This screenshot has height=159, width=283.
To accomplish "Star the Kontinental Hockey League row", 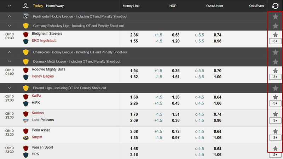I will [x=275, y=16].
